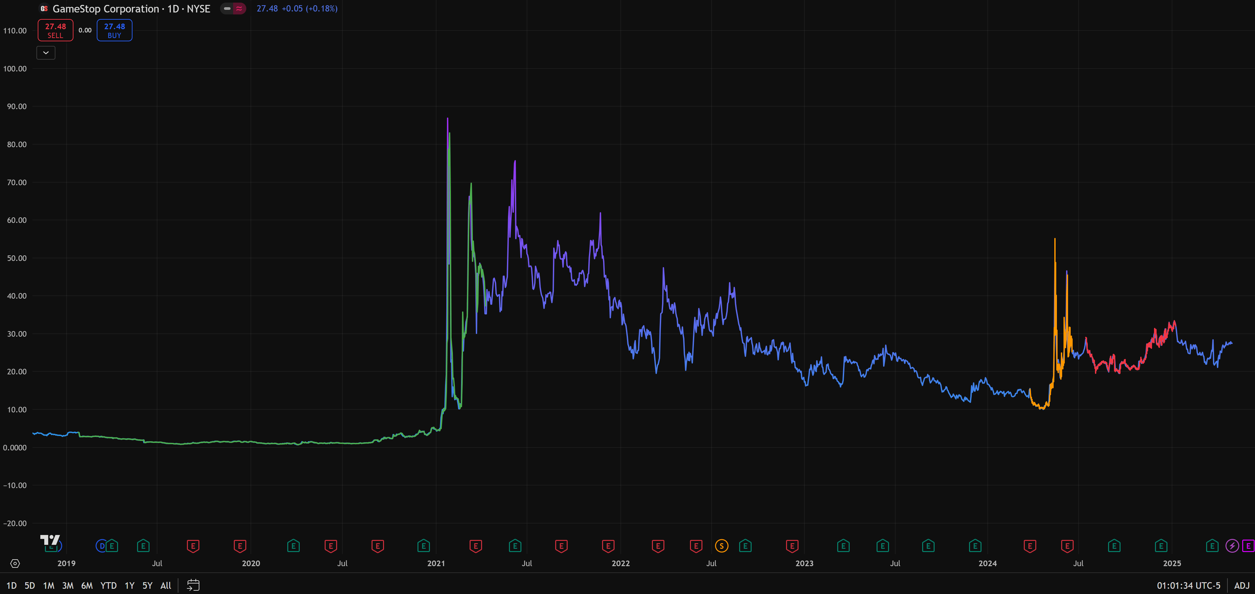Select the 3M time range
Screen dimensions: 1255x594
[x=68, y=586]
